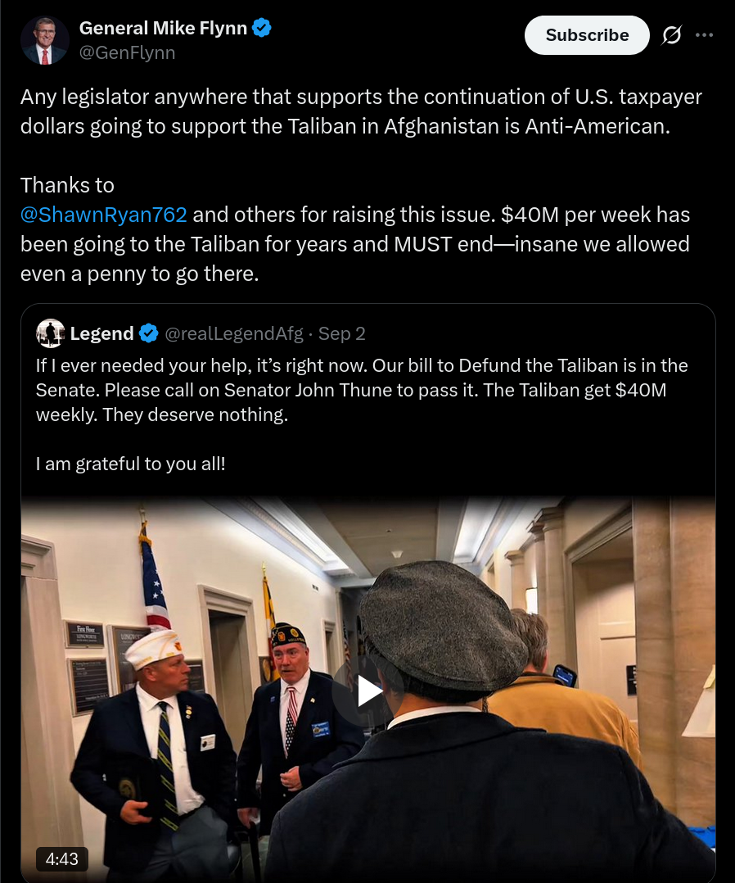Click the @GenFlynn handle
The width and height of the screenshot is (735, 883).
127,52
